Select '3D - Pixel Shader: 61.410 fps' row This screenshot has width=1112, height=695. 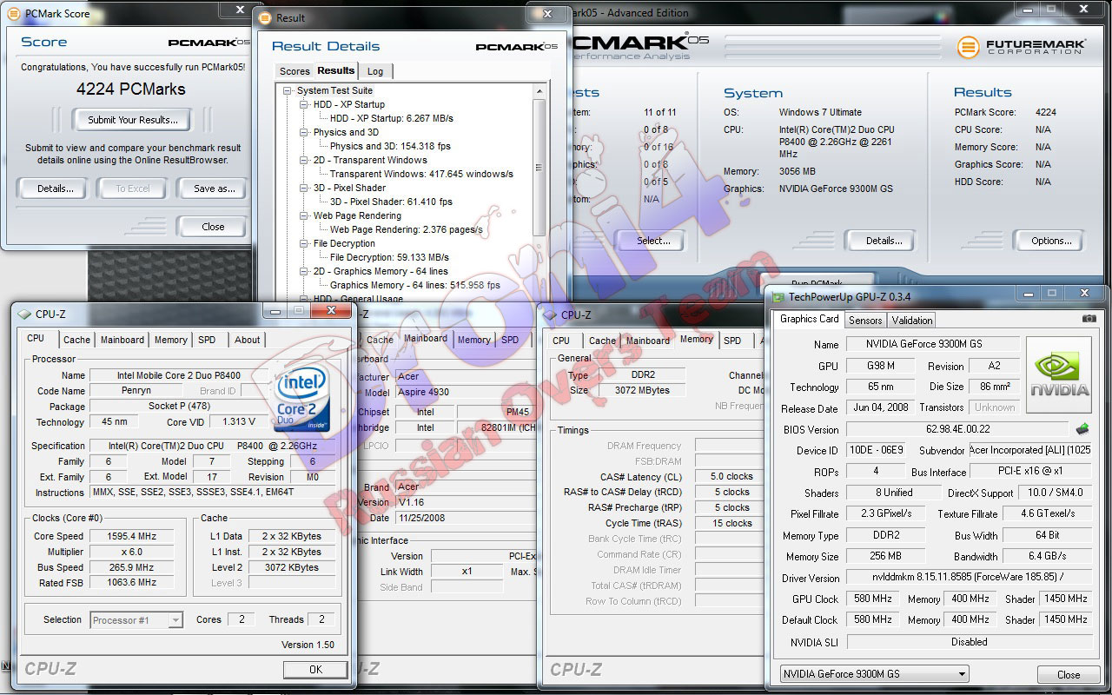[x=391, y=202]
